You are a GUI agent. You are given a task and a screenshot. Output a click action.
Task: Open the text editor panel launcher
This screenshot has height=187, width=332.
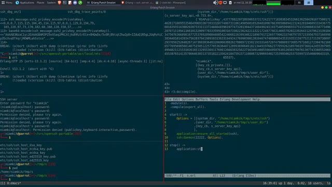tap(70, 3)
